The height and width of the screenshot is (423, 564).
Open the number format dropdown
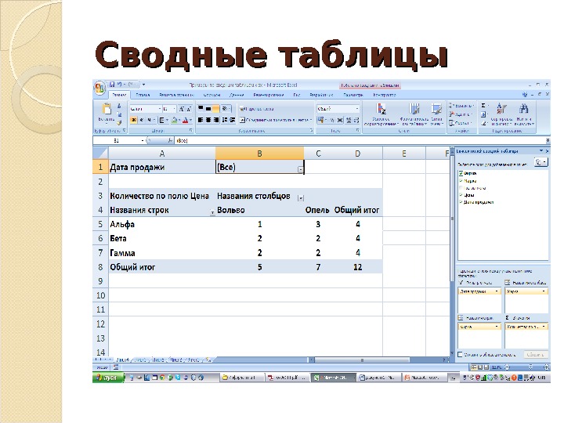[x=357, y=109]
